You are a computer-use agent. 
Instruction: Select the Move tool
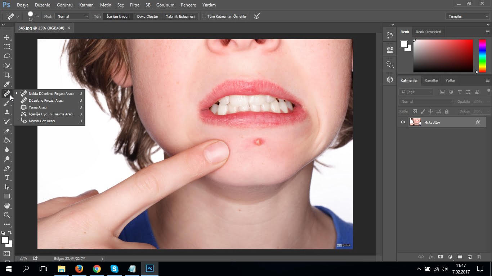point(6,37)
